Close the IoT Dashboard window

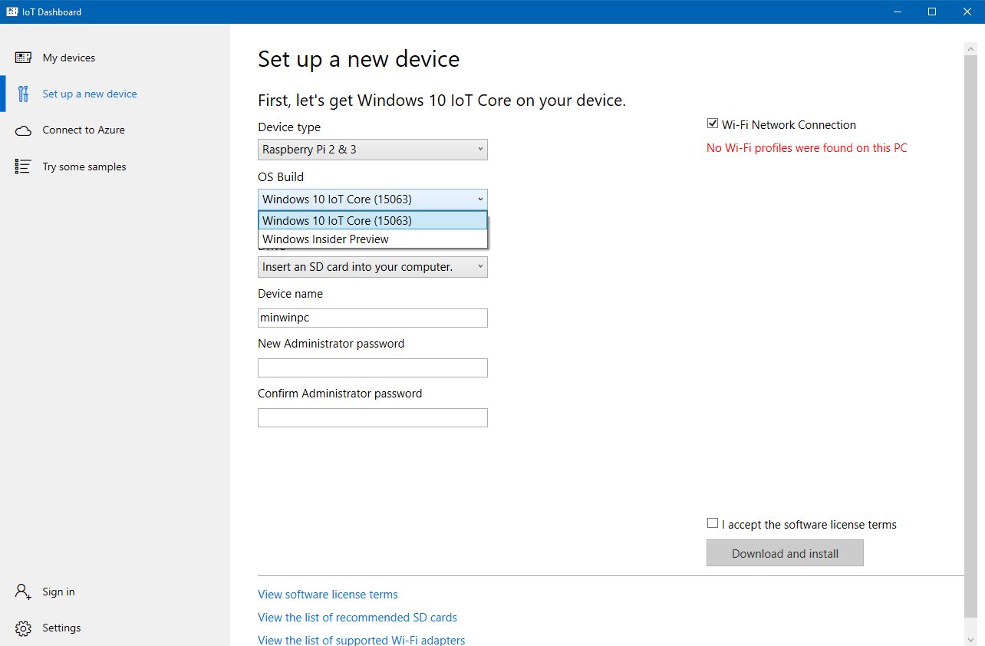pyautogui.click(x=967, y=12)
